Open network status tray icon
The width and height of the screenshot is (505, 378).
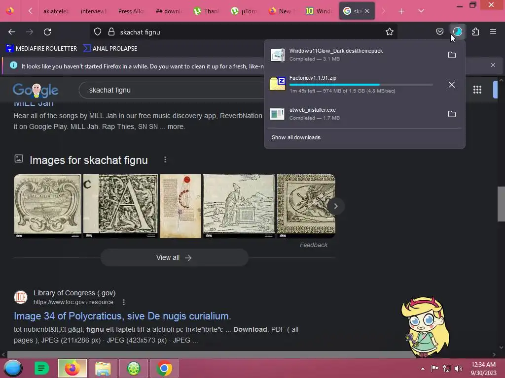tap(447, 368)
